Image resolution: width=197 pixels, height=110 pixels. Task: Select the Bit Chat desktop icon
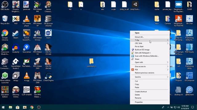click(x=190, y=20)
